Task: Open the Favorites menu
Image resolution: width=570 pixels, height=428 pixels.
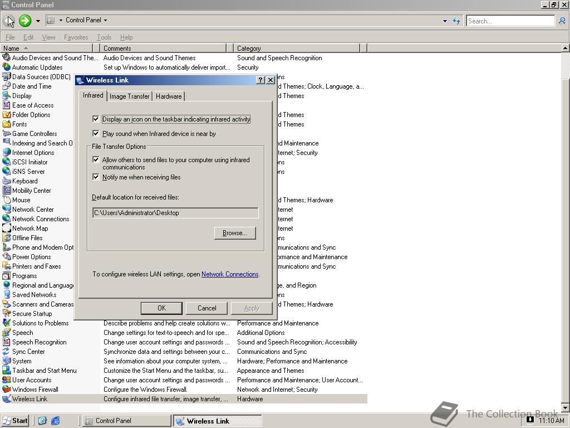Action: pos(76,37)
